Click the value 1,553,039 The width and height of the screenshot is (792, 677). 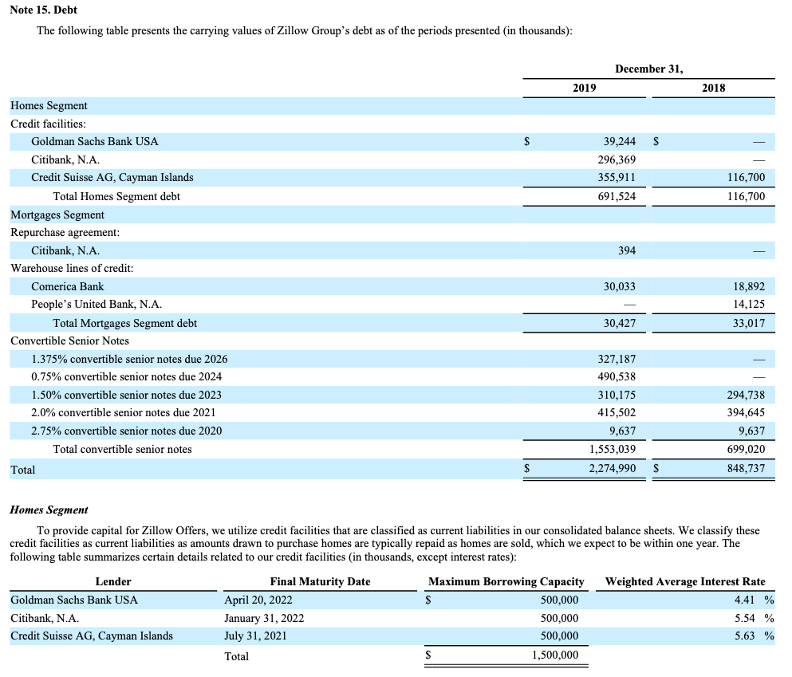613,449
